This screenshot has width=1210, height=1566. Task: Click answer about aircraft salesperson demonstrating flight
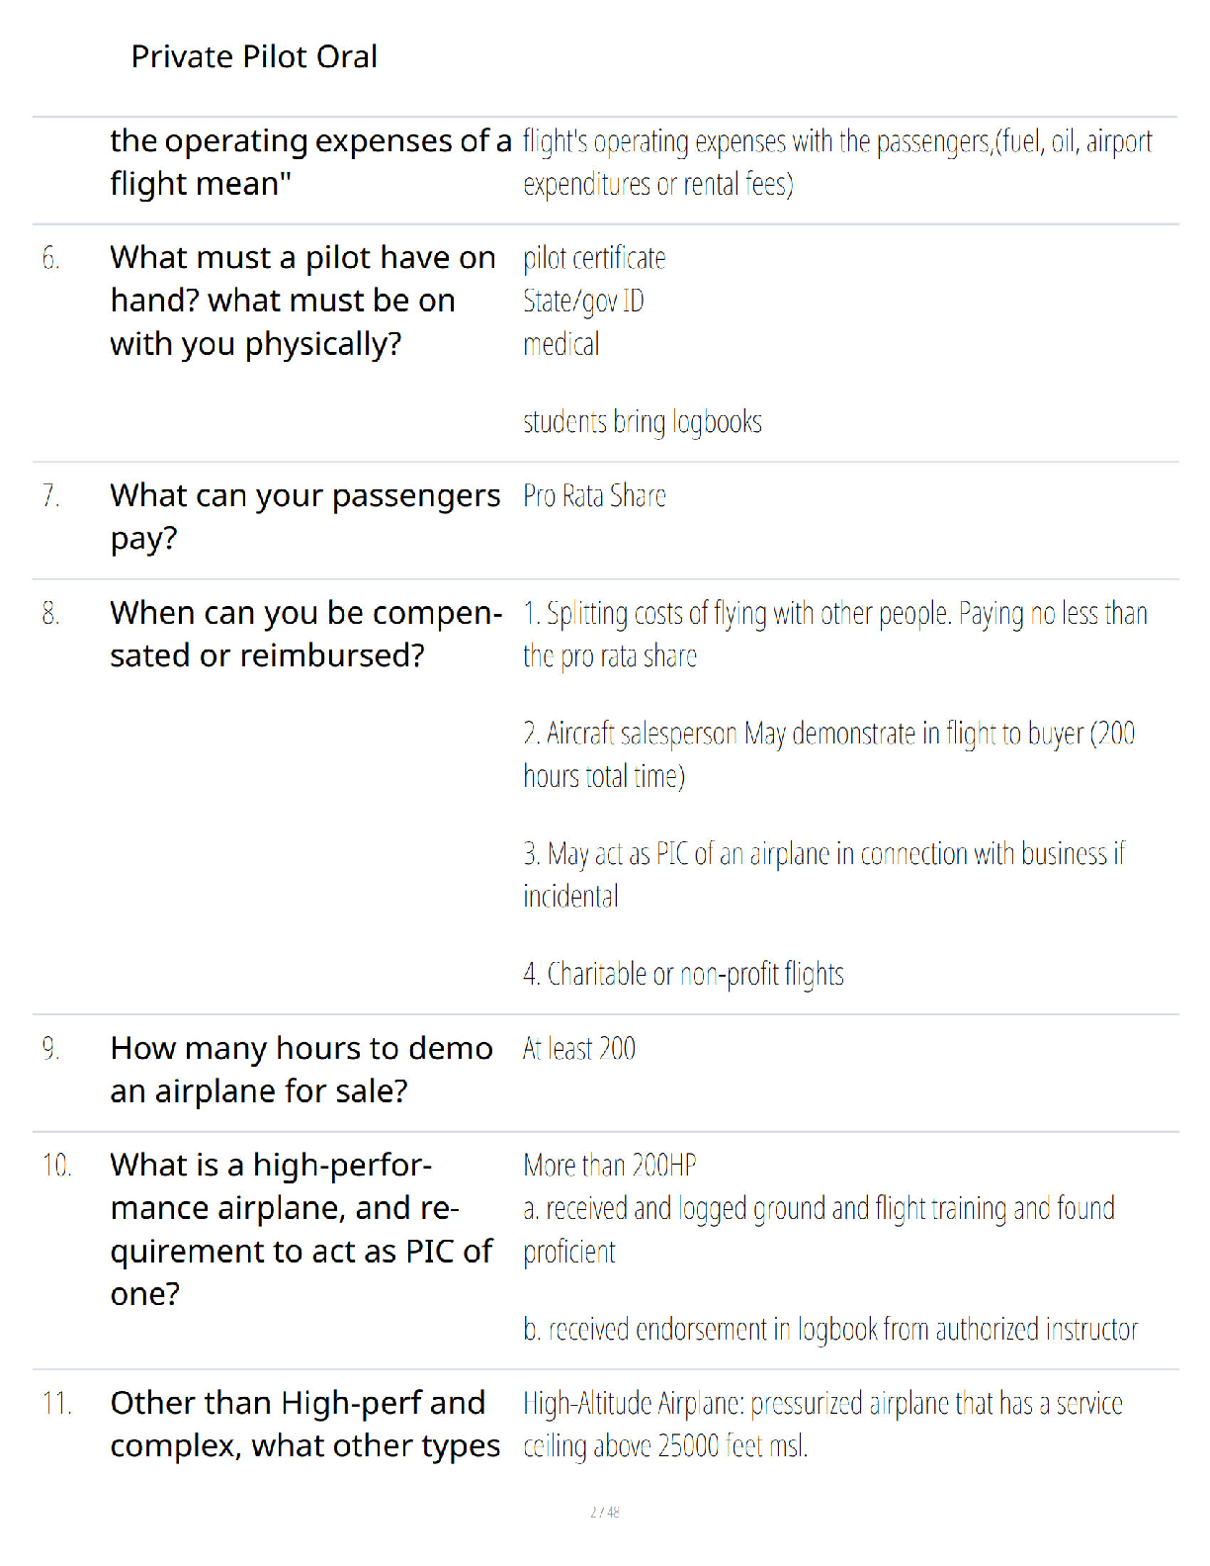[x=829, y=754]
